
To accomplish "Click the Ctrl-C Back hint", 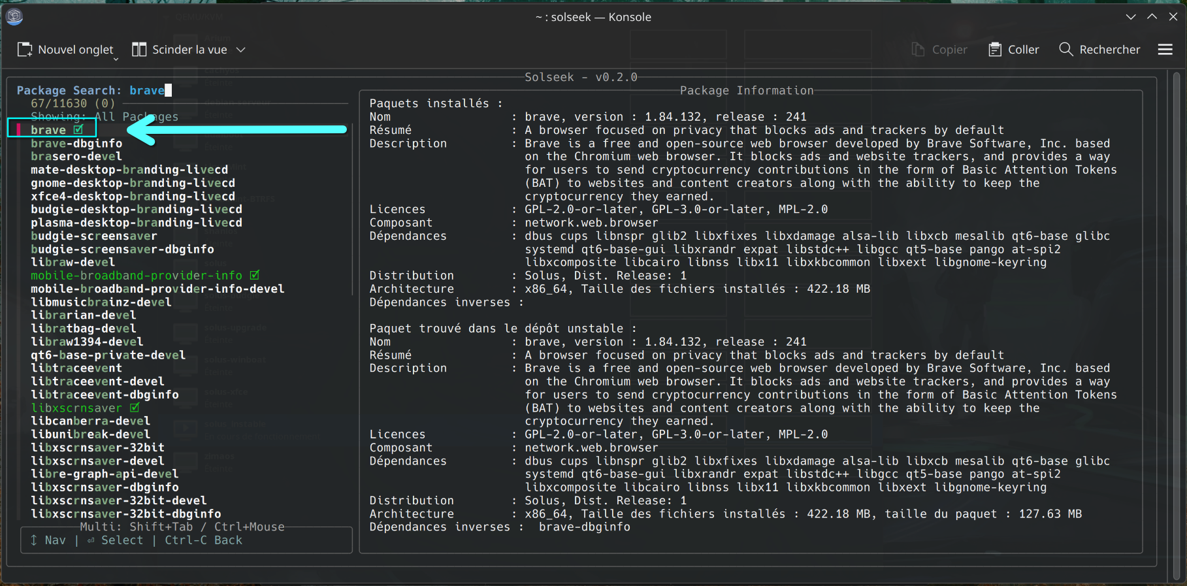I will pyautogui.click(x=203, y=540).
